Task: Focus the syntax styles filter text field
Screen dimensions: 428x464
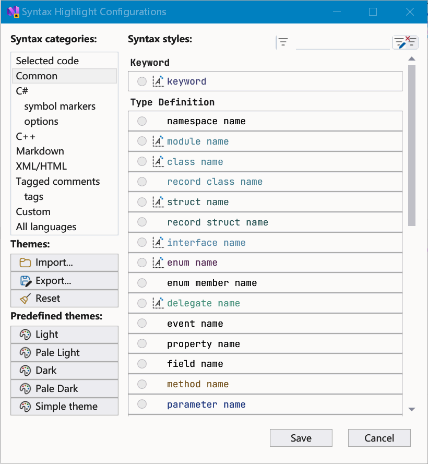Action: (343, 42)
